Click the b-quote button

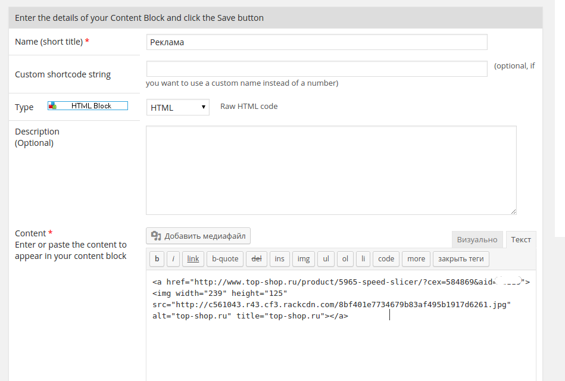tap(225, 259)
